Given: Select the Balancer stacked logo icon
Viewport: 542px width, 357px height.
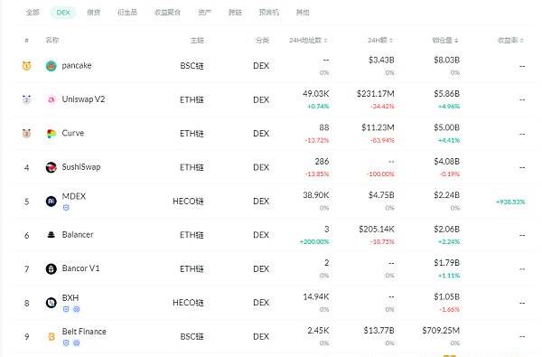Looking at the screenshot, I should [51, 235].
